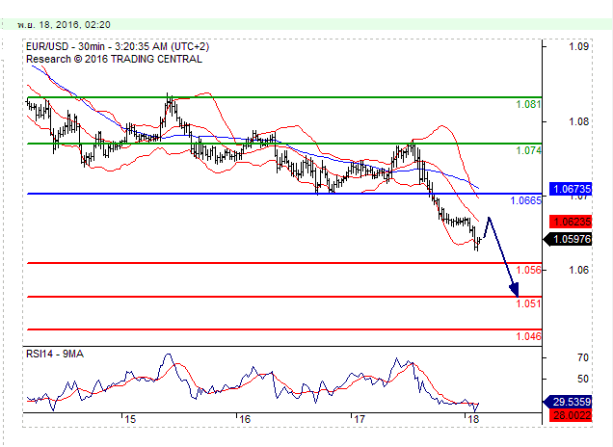The width and height of the screenshot is (613, 447).
Task: Click the date header 'พ.ย. 18, 2016, 02:20'
Action: [65, 25]
